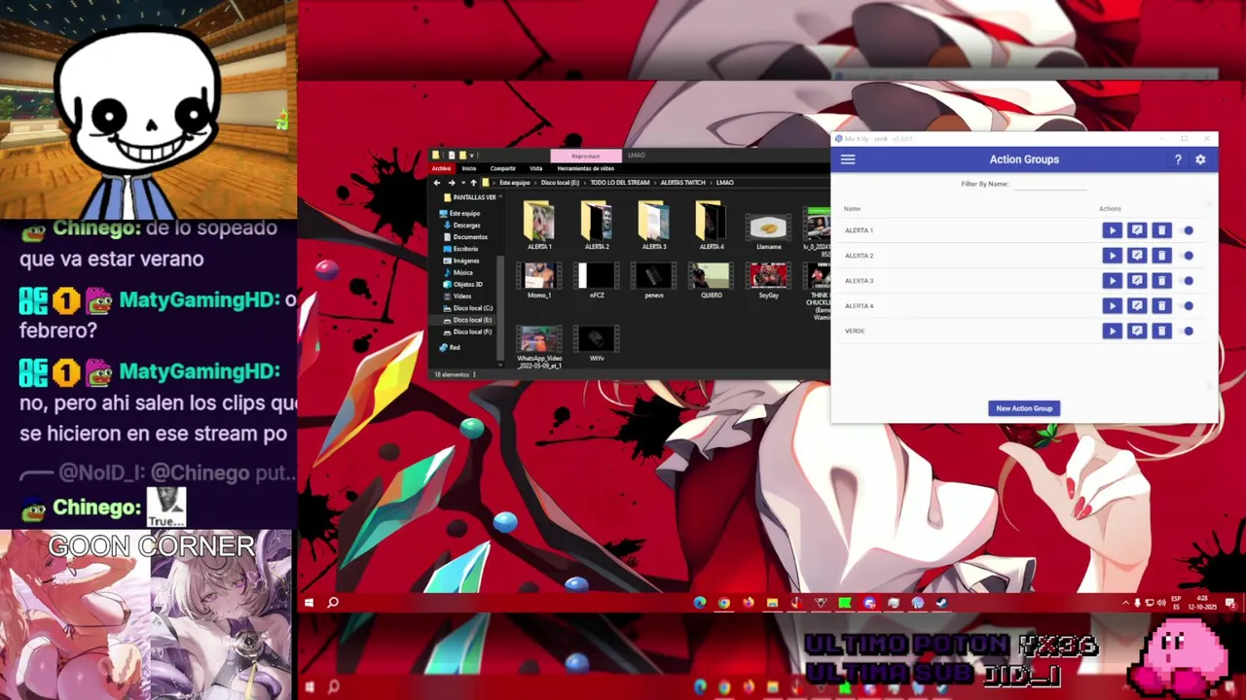1246x700 pixels.
Task: Toggle the ALERTA 2 enable switch
Action: [x=1188, y=256]
